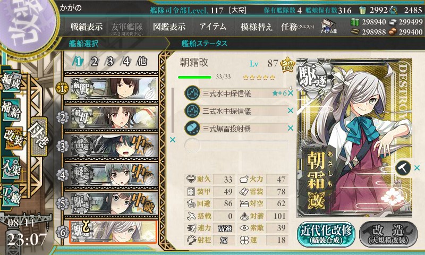Open the 入渠 docking repair icon
The image size is (425, 255).
[x=11, y=168]
